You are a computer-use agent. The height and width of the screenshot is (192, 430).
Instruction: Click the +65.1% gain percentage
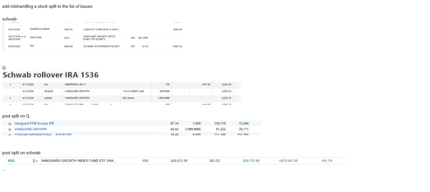pyautogui.click(x=327, y=161)
